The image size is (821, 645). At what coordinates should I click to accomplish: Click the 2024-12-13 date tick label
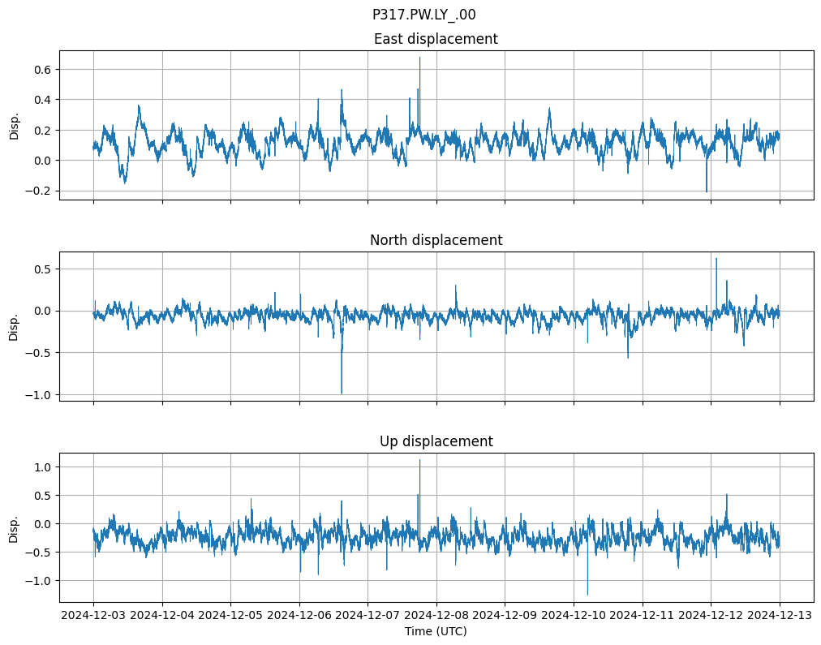[780, 616]
